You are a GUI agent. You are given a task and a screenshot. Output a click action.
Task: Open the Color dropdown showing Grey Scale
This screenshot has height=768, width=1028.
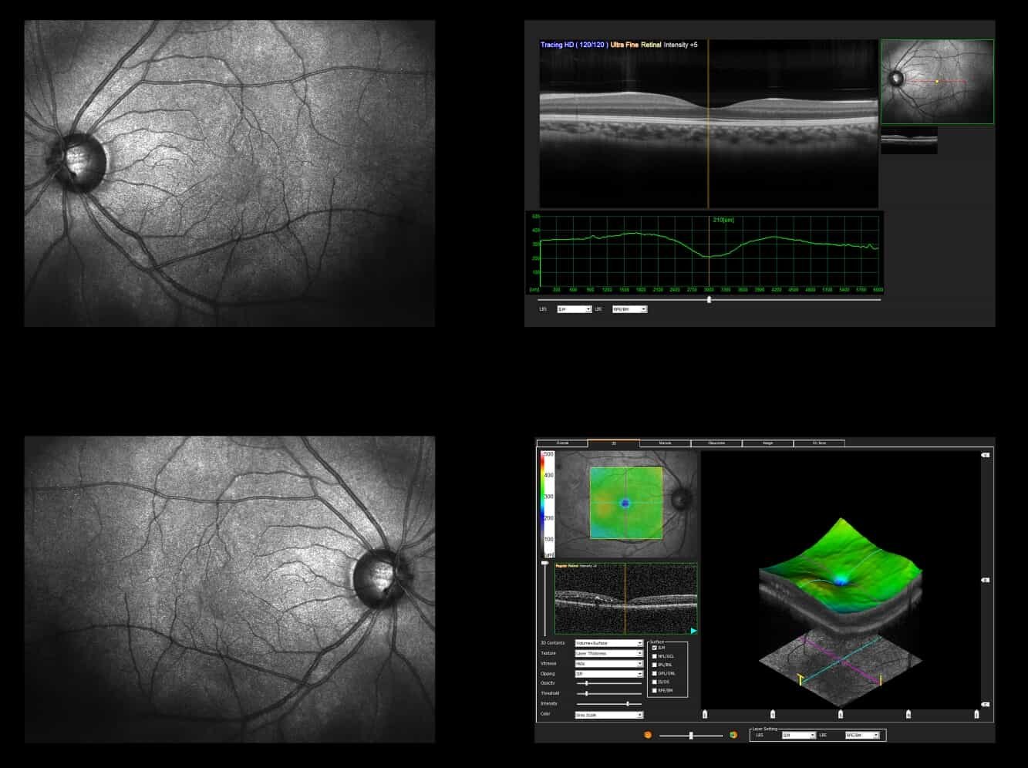click(641, 714)
